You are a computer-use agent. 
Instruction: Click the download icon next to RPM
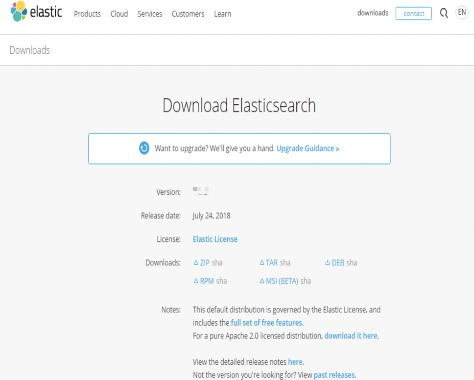[x=196, y=281]
